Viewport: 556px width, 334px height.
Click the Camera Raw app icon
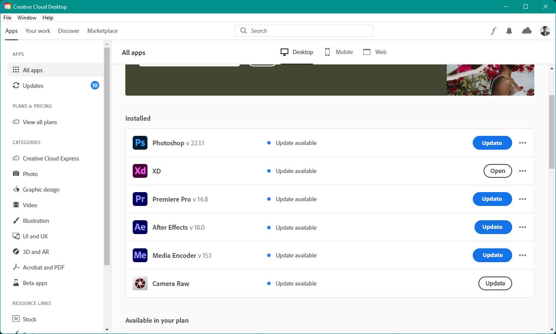coord(140,283)
